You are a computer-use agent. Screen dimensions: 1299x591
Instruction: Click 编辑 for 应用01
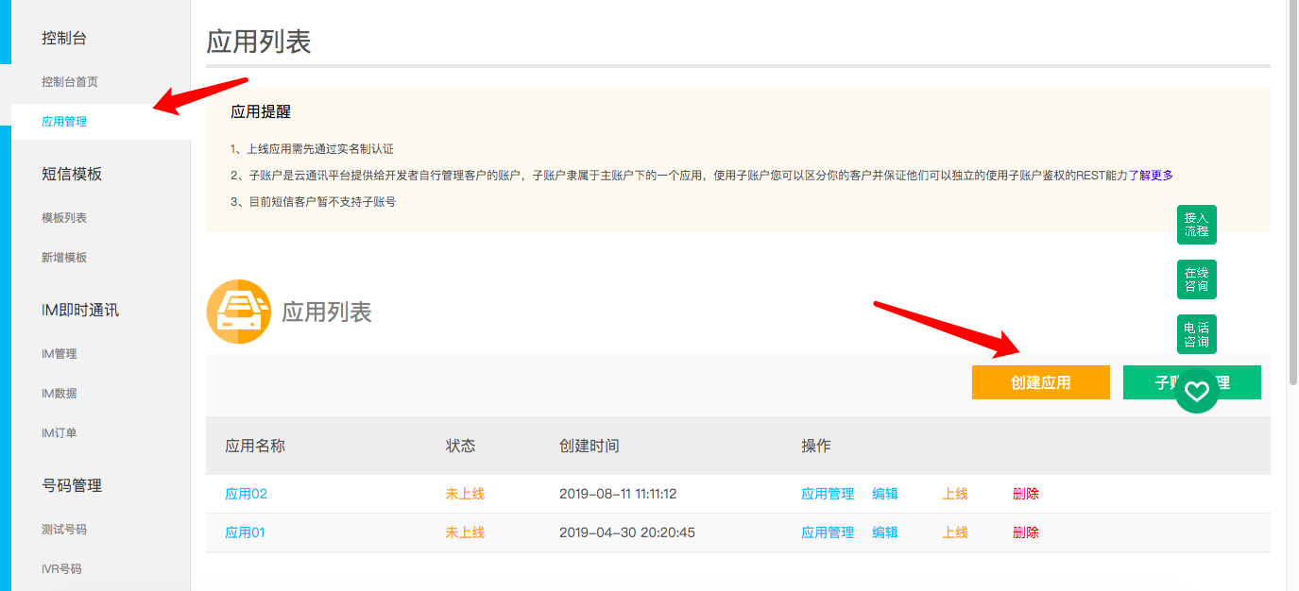pyautogui.click(x=885, y=532)
